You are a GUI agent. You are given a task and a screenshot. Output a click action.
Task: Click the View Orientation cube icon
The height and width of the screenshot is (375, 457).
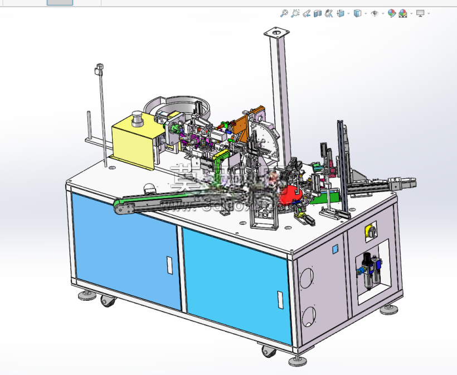coord(341,13)
